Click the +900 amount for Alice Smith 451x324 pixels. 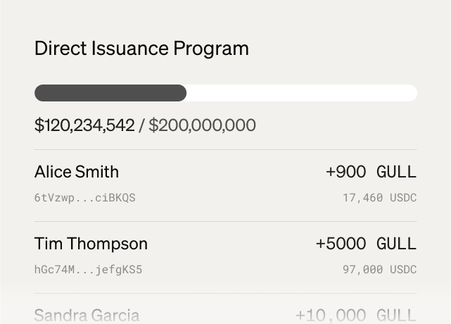tap(345, 172)
